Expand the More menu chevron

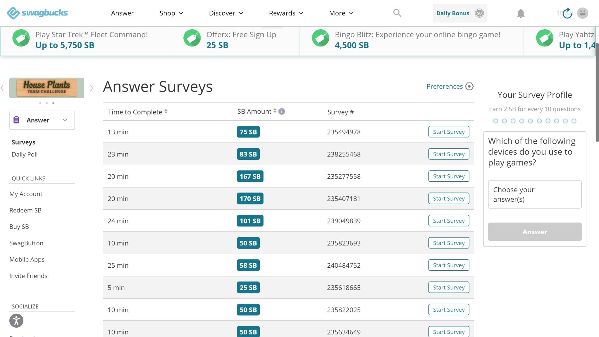pos(351,13)
